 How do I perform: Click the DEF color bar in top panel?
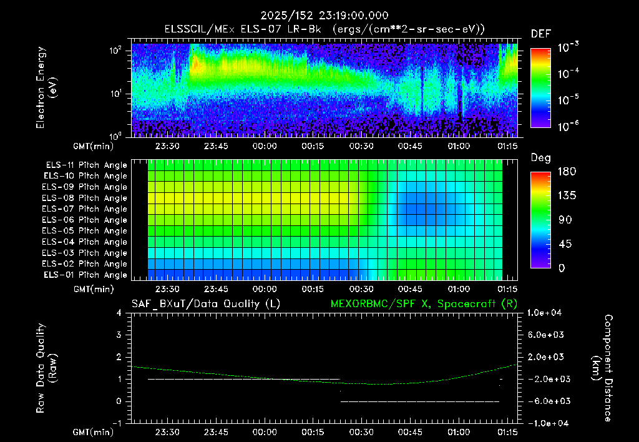click(x=540, y=87)
